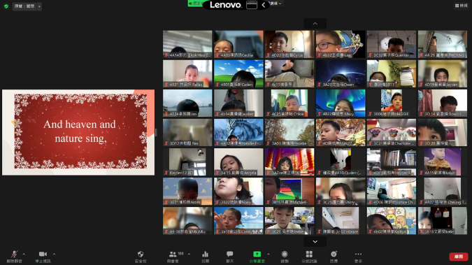This screenshot has height=265, width=472.
Task: Expand share screen options arrow
Action: pos(269,254)
